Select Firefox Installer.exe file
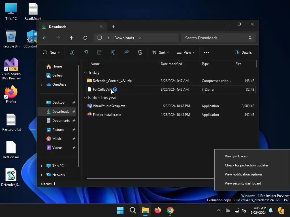 coord(171,115)
